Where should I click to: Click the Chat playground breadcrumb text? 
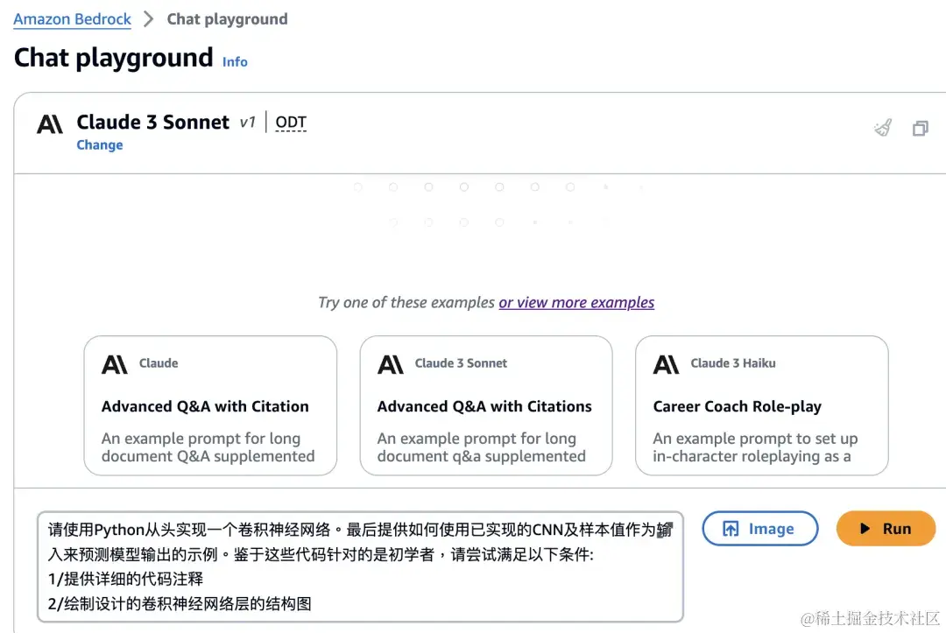[227, 18]
